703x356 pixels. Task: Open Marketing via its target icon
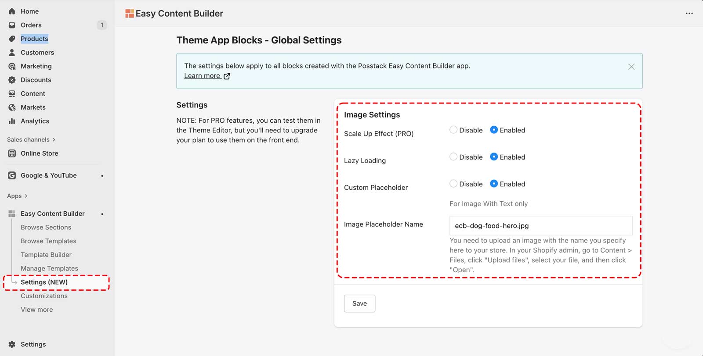(12, 66)
